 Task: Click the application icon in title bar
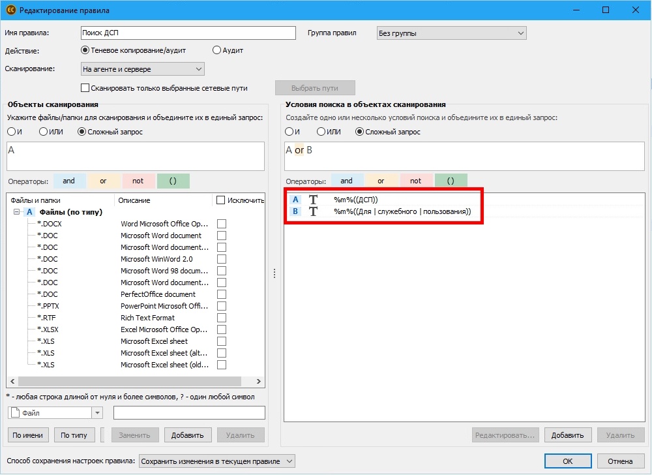pyautogui.click(x=10, y=10)
